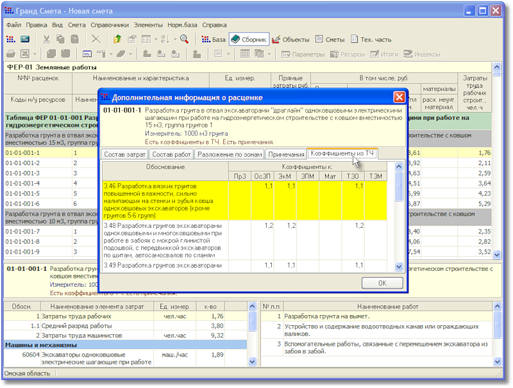Click the Cut scissors icon
This screenshot has height=388, width=513.
47,40
